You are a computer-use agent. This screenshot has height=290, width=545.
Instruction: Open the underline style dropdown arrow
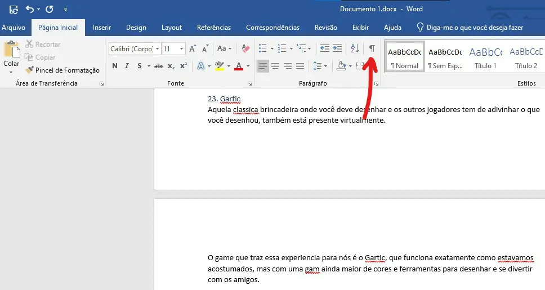pyautogui.click(x=149, y=66)
